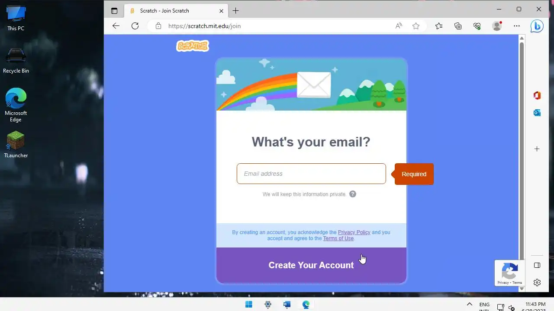
Task: Open Browser essentials heart icon
Action: click(x=477, y=26)
